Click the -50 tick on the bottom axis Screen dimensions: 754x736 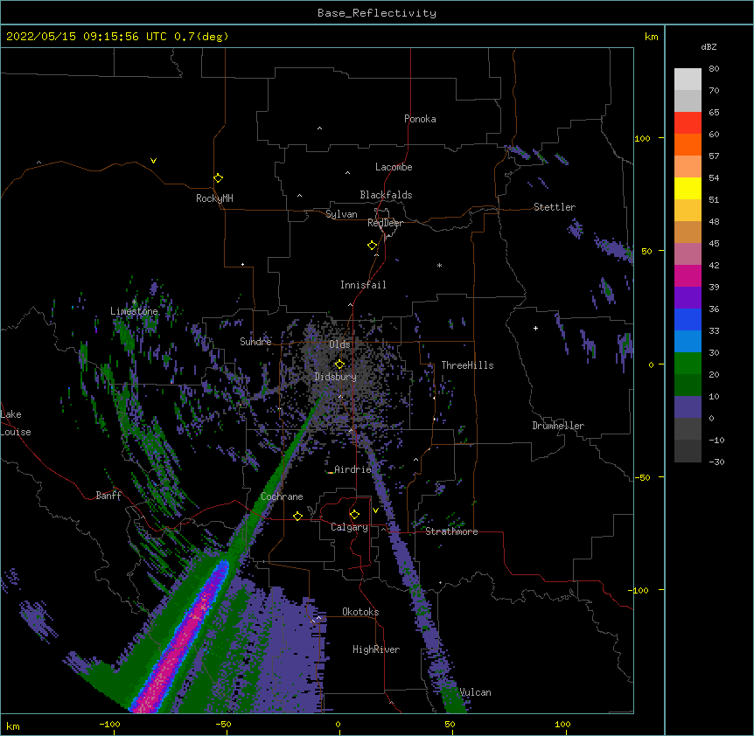223,724
